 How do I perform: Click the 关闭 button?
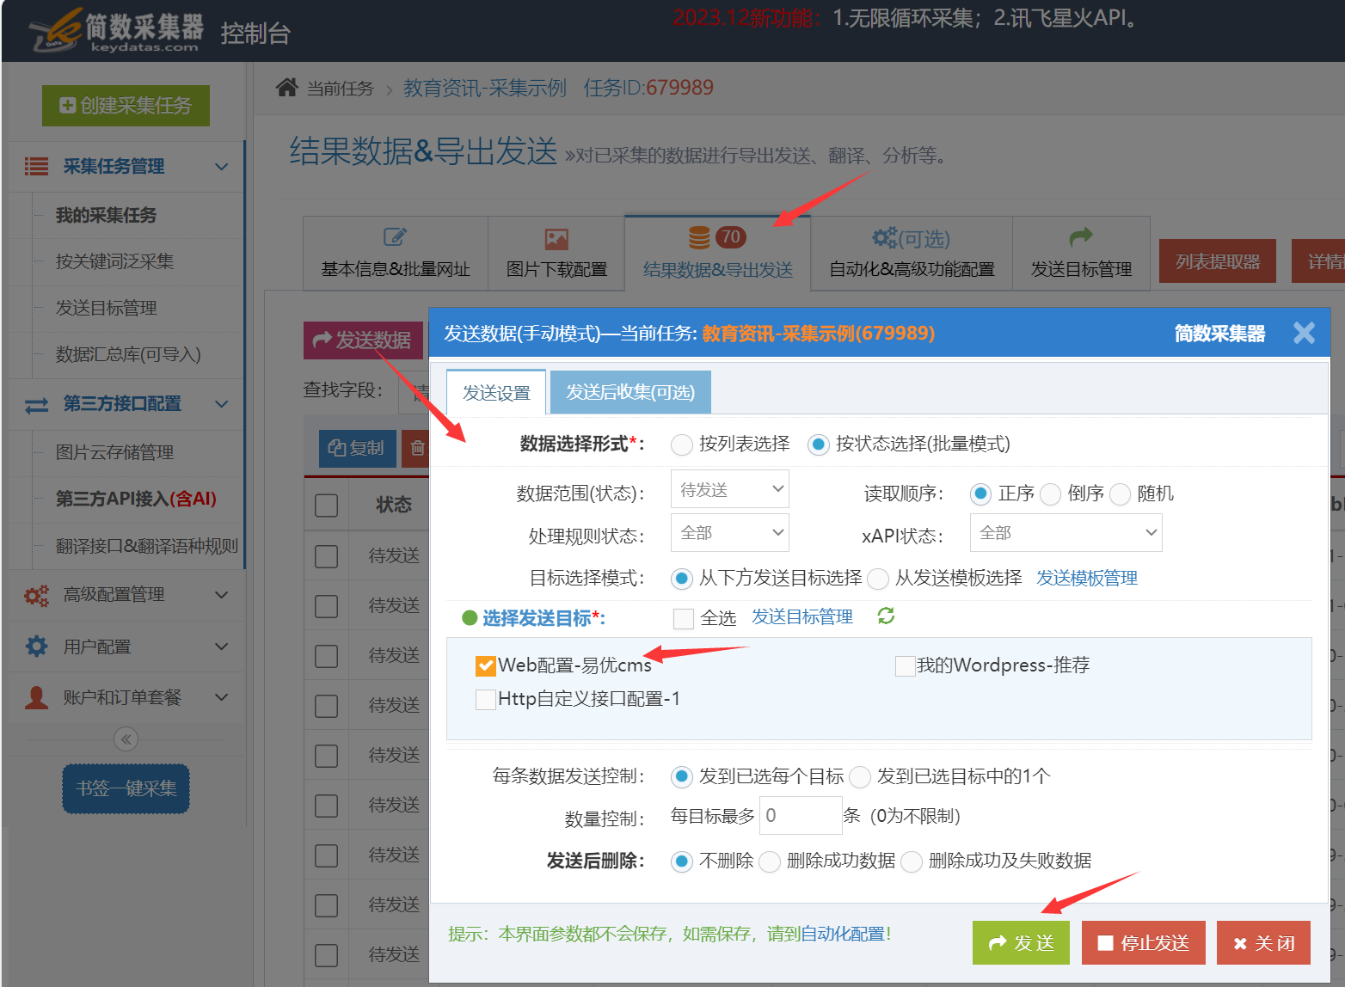[x=1263, y=943]
